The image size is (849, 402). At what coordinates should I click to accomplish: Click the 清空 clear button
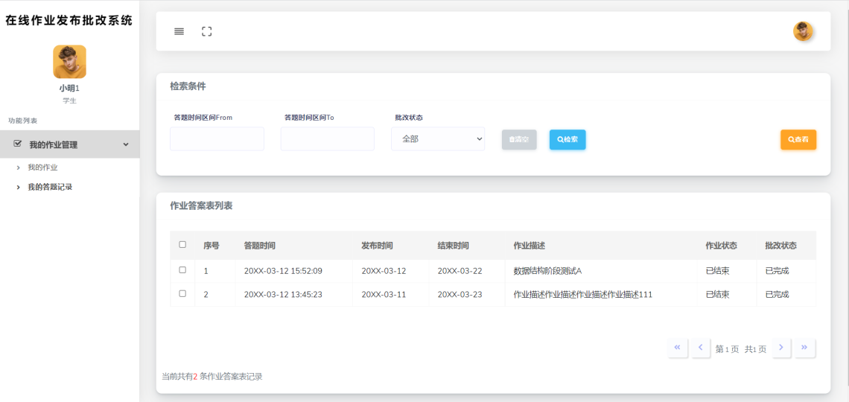[519, 140]
